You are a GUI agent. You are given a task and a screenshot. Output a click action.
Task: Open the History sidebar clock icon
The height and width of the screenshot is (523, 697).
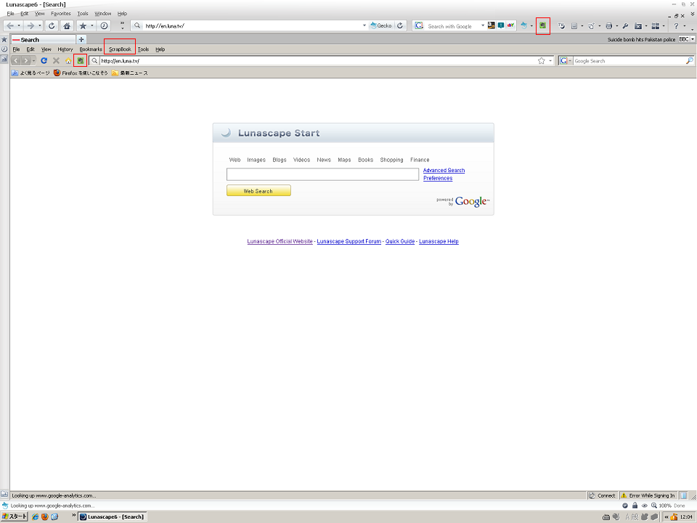[4, 49]
